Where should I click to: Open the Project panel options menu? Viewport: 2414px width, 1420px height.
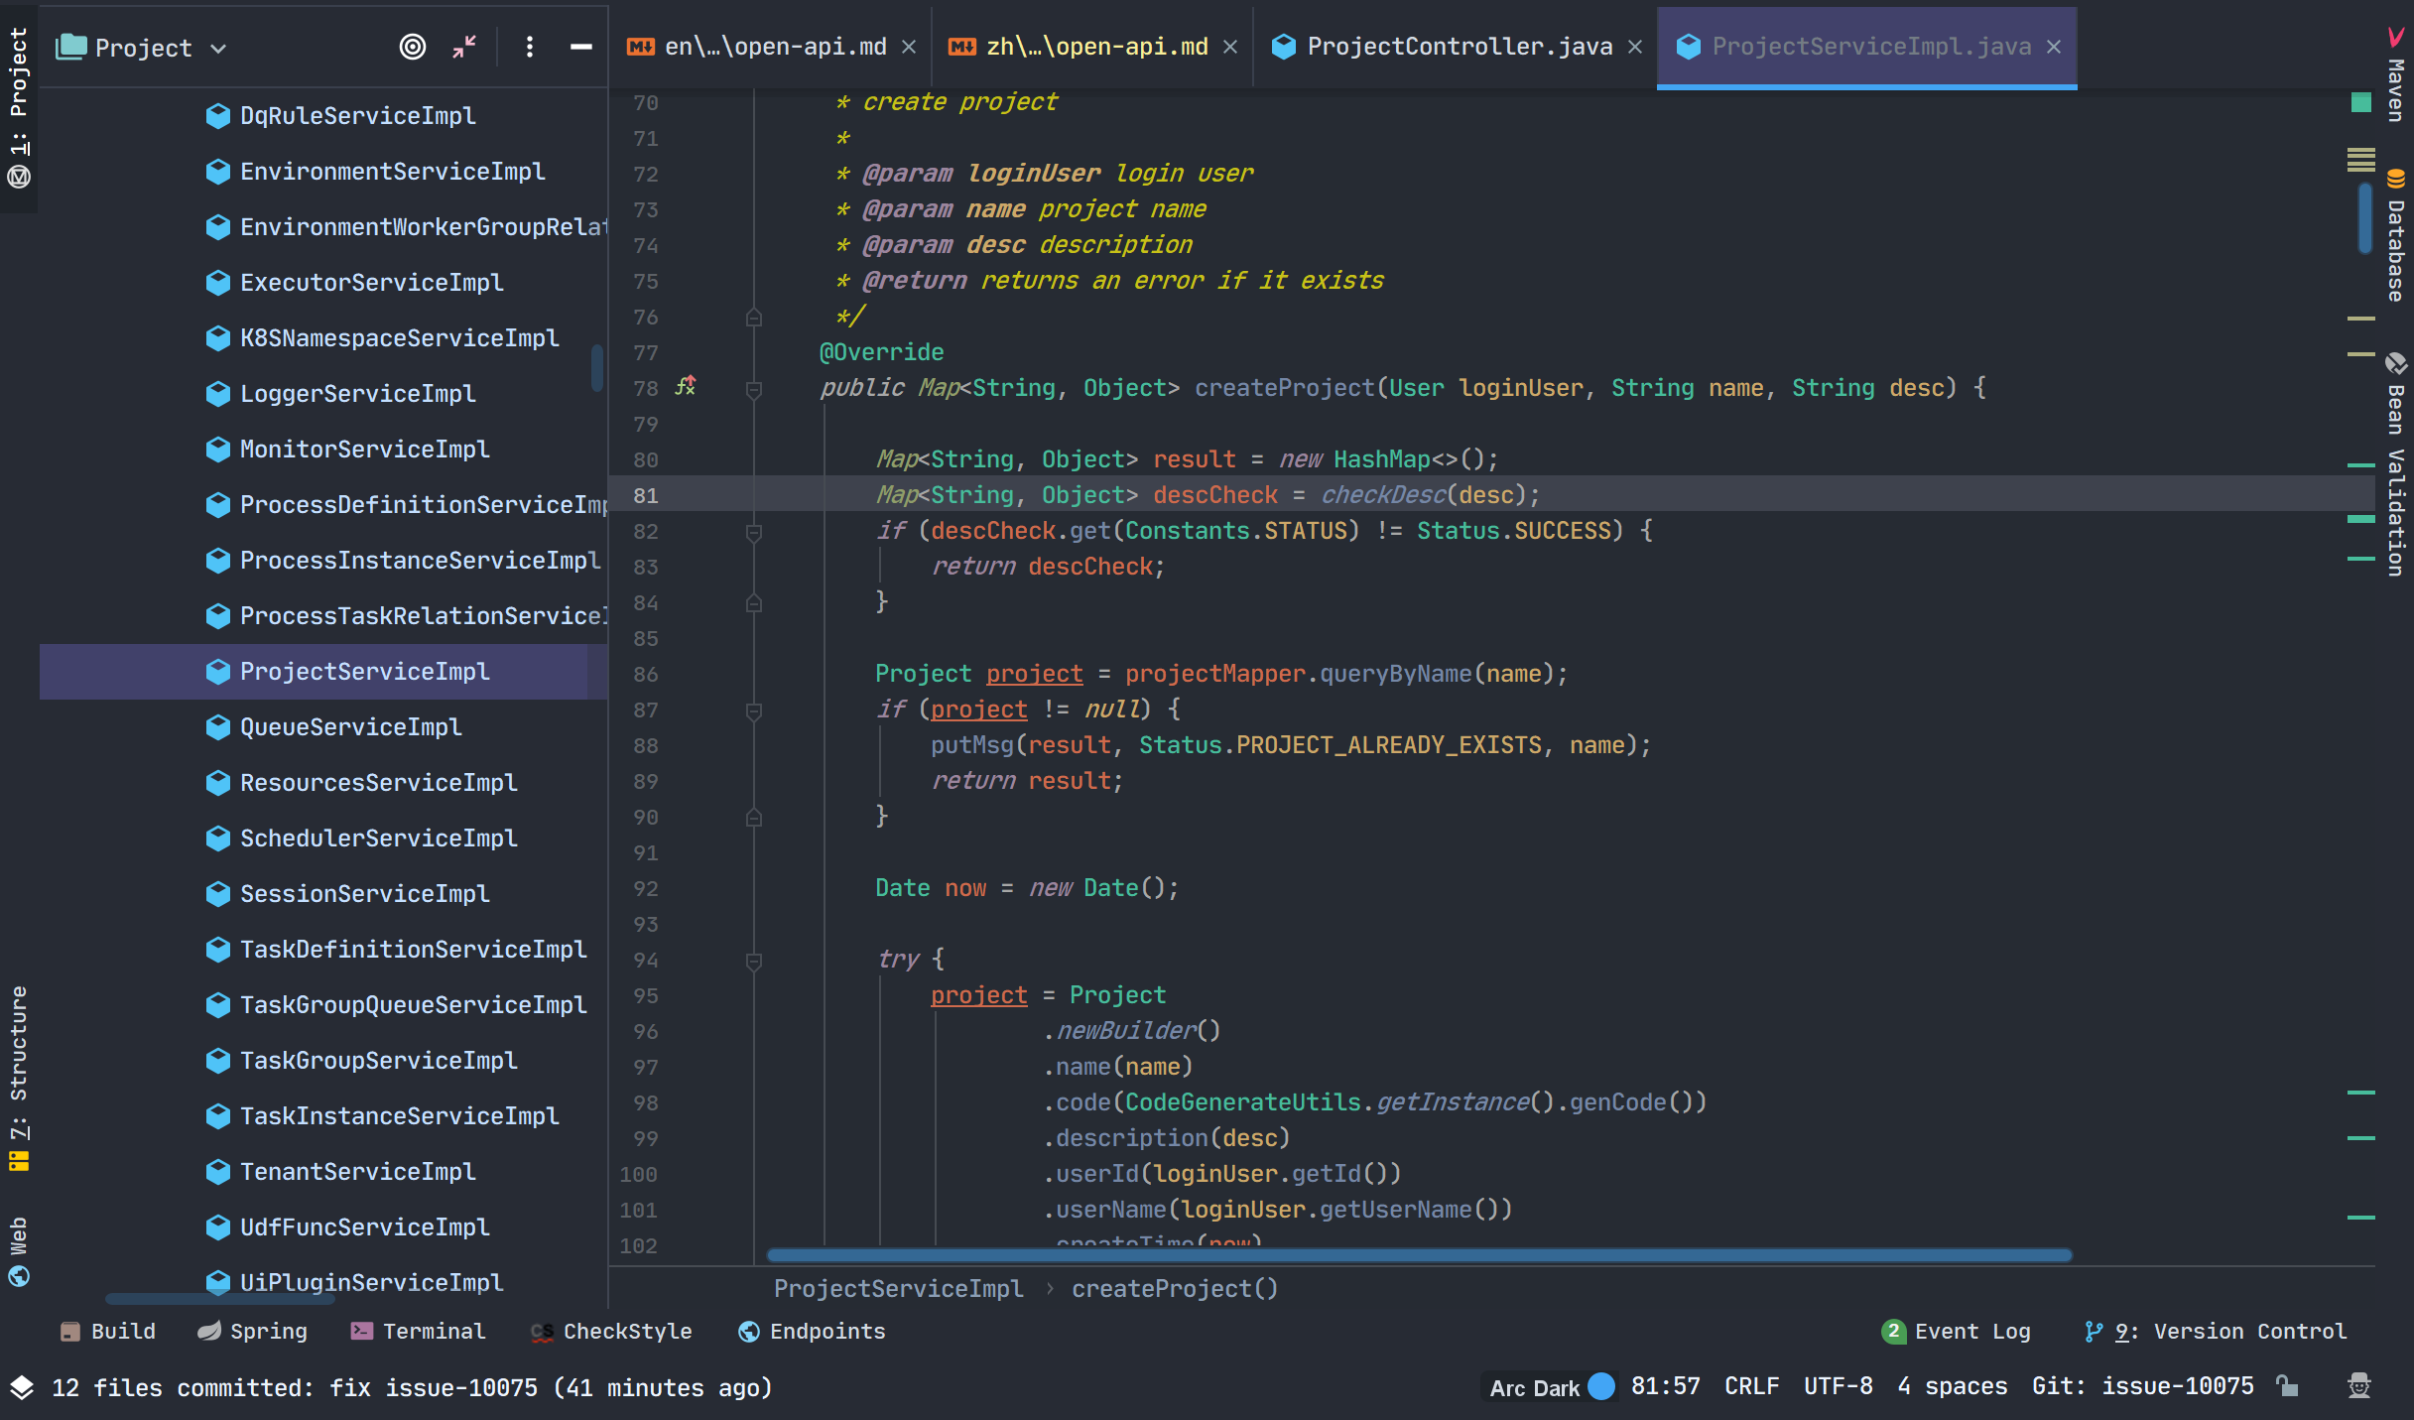point(530,46)
